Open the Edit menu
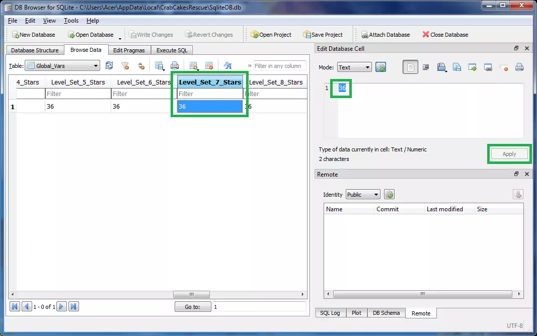The image size is (537, 336). tap(30, 21)
